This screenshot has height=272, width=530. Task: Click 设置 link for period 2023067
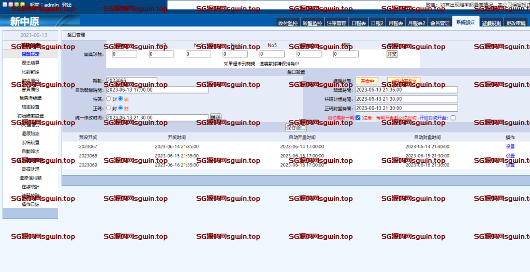click(510, 146)
